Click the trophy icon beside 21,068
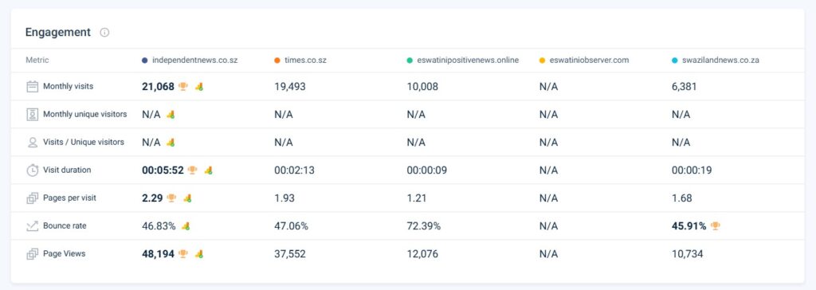 183,86
